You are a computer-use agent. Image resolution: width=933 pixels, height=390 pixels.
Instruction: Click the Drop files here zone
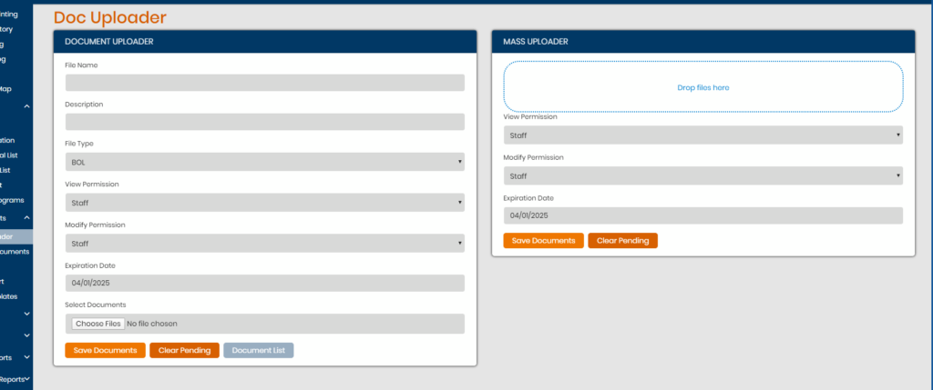(703, 86)
